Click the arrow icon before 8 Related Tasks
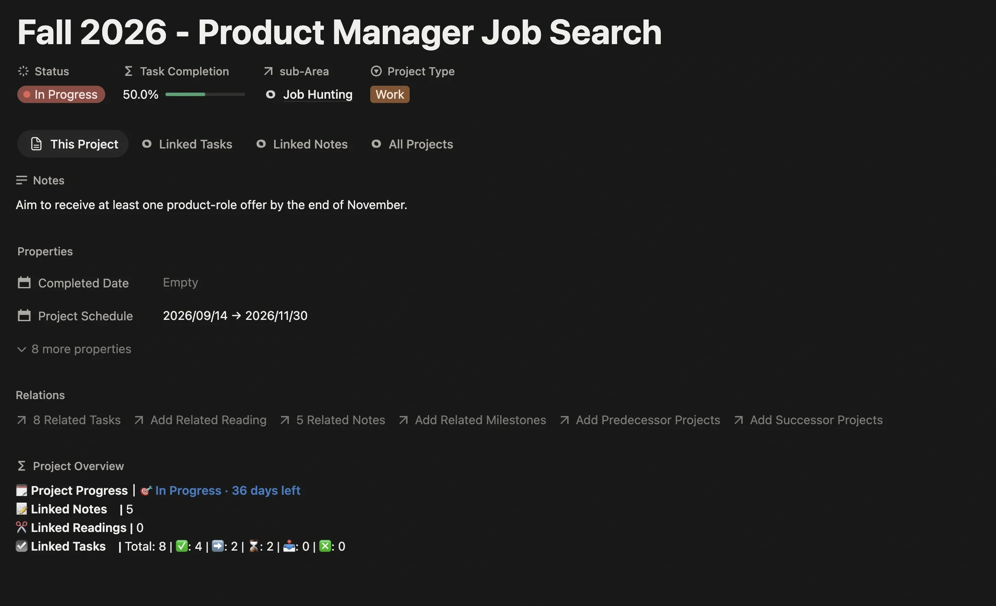Image resolution: width=996 pixels, height=606 pixels. [21, 420]
